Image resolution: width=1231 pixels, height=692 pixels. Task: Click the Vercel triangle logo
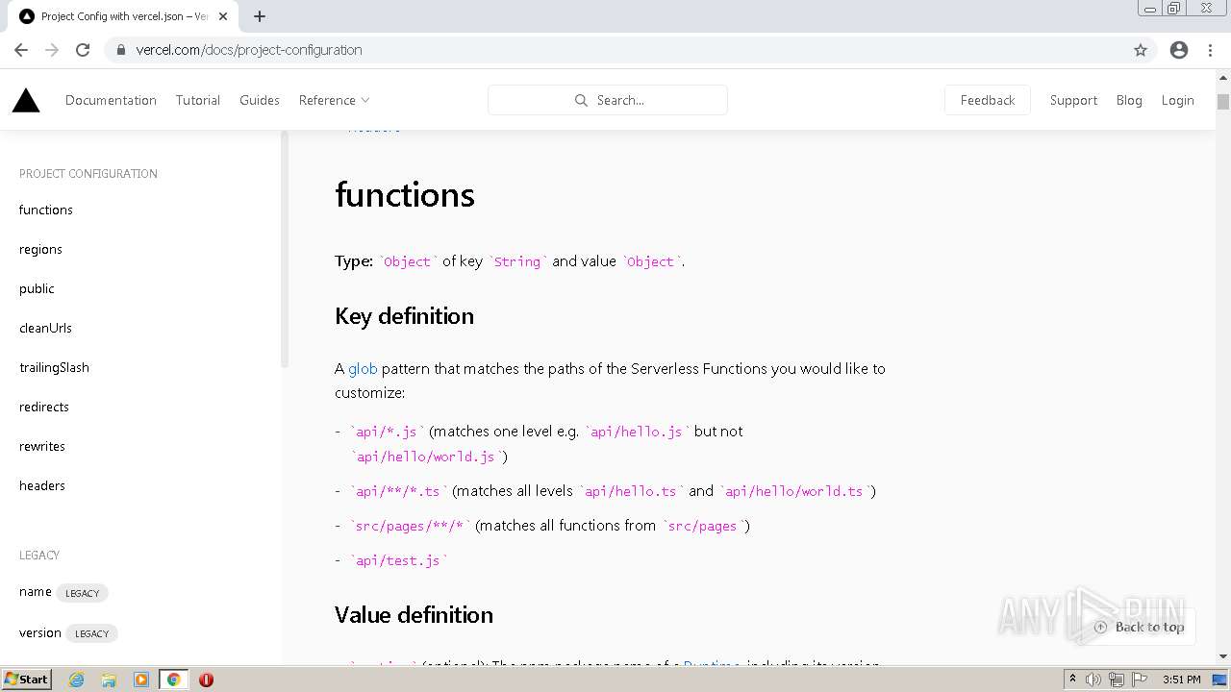click(x=26, y=100)
